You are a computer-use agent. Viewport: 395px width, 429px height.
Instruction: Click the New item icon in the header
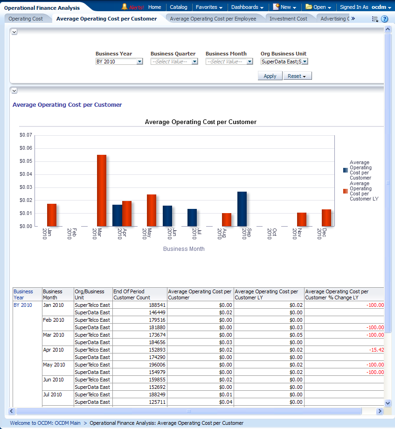click(276, 7)
